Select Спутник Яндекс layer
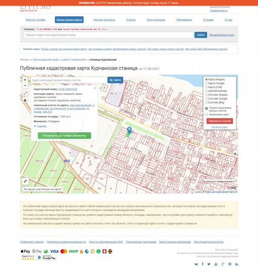Image resolution: width=258 pixels, height=274 pixels. click(x=216, y=95)
